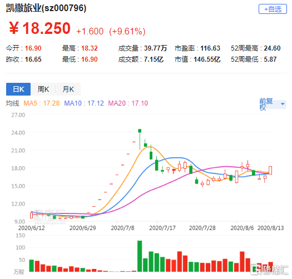Click the 18.00 price axis label

(x=18, y=168)
